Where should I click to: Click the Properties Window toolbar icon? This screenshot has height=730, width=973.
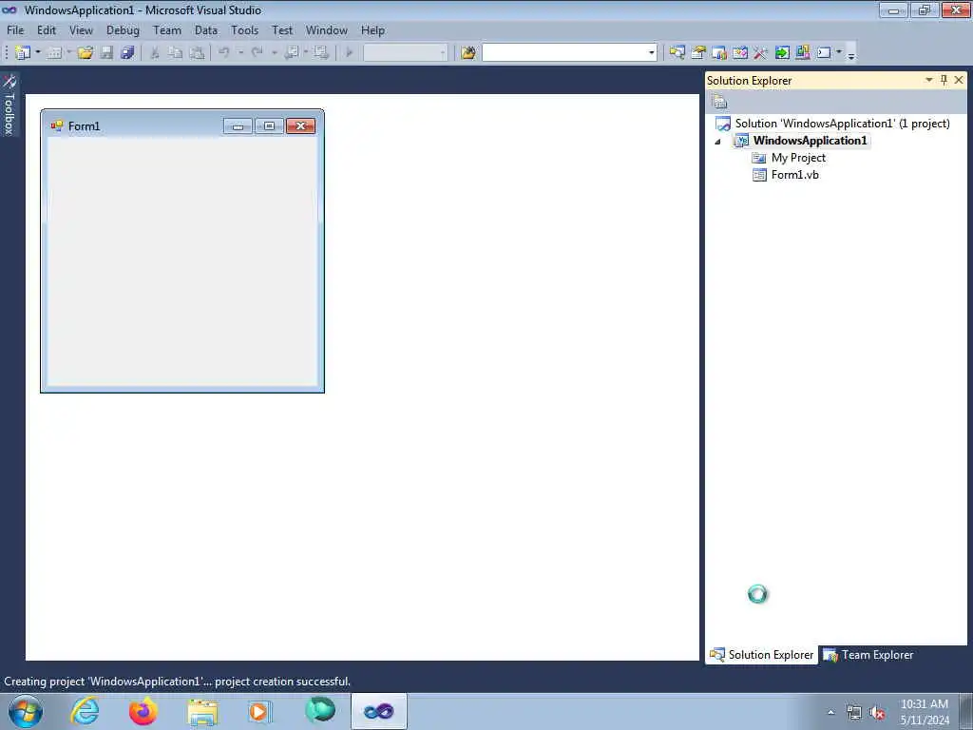pos(698,53)
